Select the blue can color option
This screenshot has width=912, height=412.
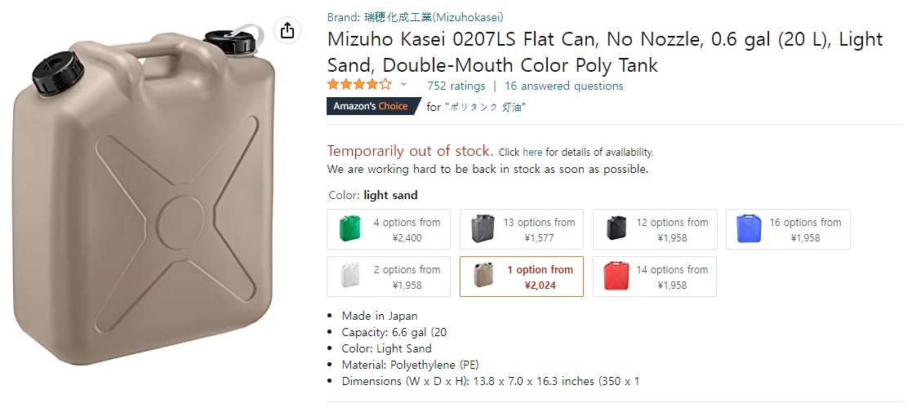[788, 229]
